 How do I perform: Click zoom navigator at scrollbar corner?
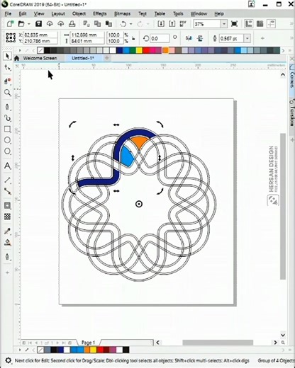[283, 343]
